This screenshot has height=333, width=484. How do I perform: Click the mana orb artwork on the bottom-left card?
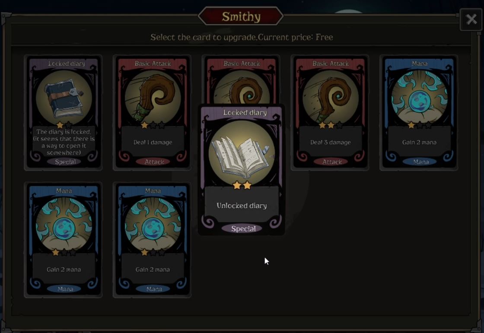click(x=64, y=225)
